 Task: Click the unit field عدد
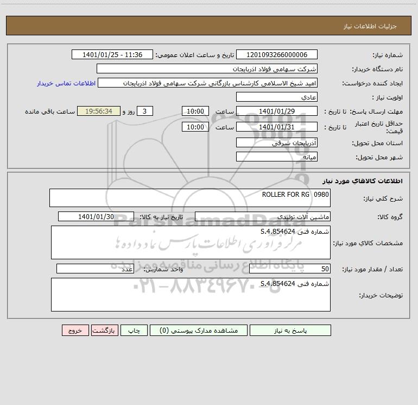pyautogui.click(x=95, y=269)
